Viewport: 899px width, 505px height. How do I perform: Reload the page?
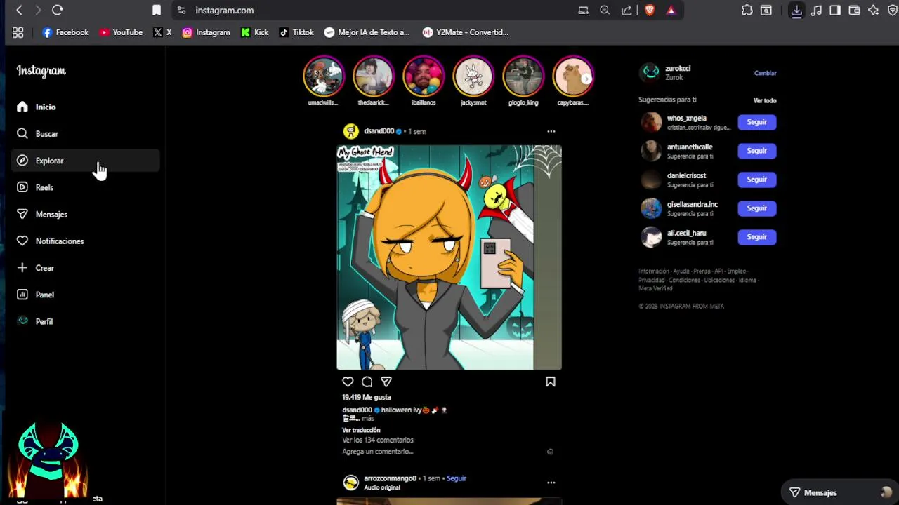(58, 10)
